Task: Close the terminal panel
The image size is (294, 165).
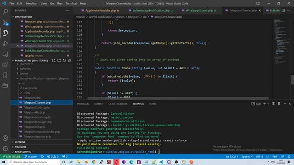Action: tap(290, 104)
